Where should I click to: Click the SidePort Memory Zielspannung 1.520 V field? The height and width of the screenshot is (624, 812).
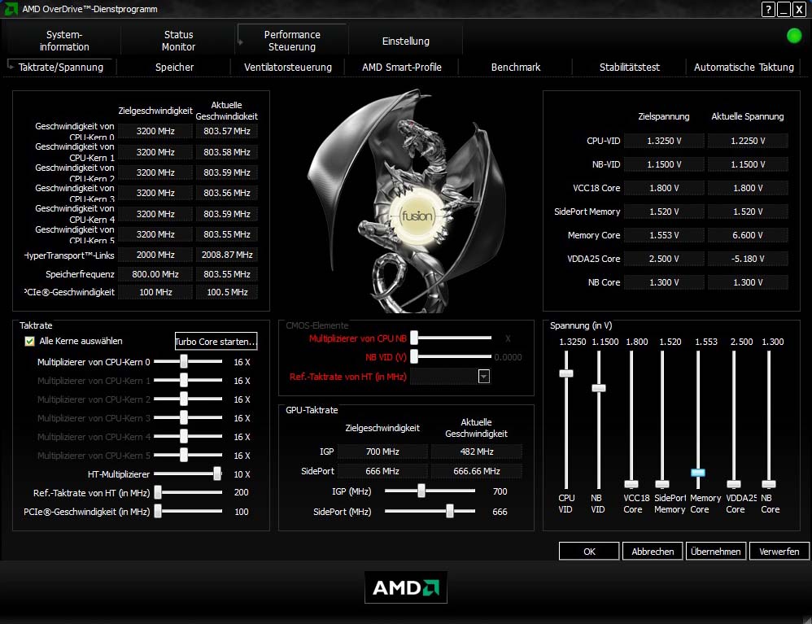click(x=664, y=212)
